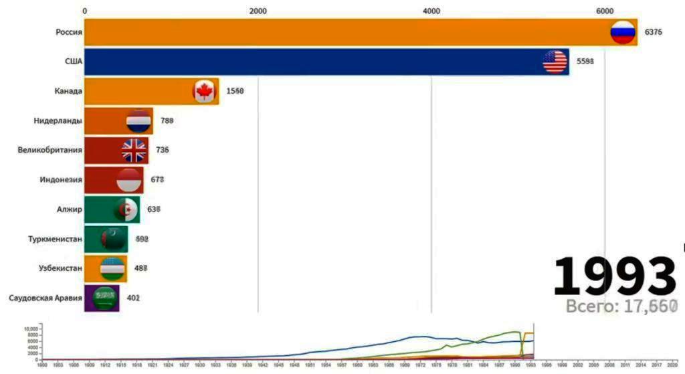685x374 pixels.
Task: Select the Великобритания value 736
Action: [162, 151]
